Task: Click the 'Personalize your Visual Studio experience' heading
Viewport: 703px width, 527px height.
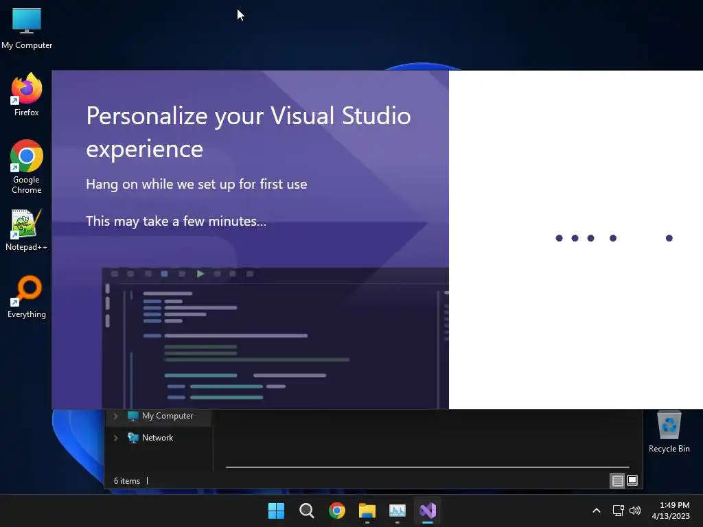Action: (x=249, y=132)
